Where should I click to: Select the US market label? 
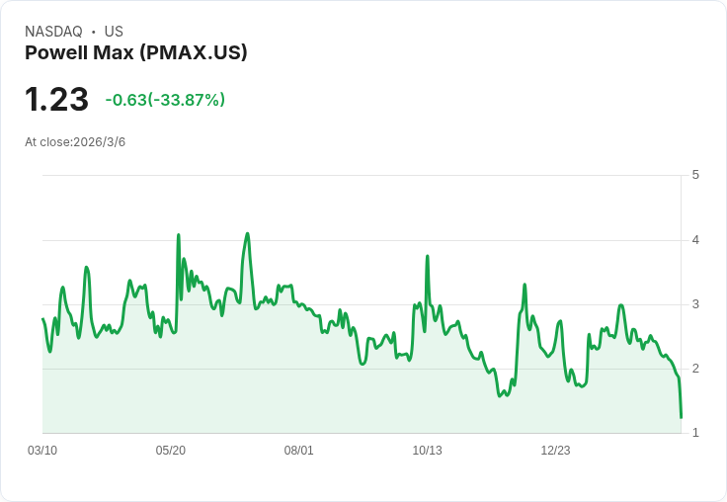coord(114,32)
